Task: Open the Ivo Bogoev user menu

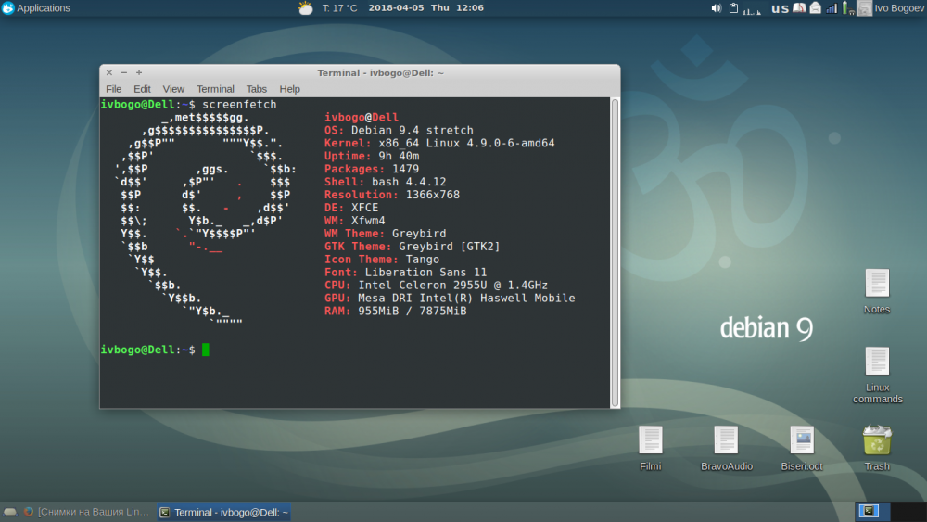Action: 898,8
